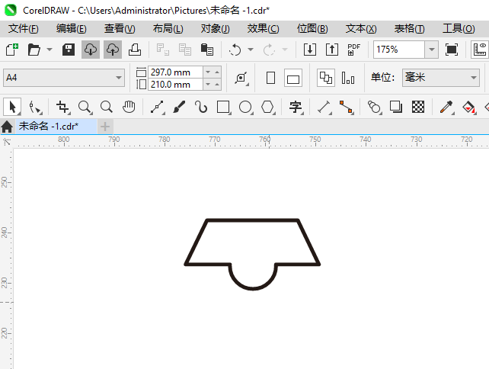
Task: Click the page dimensions auto-fit icon
Action: (241, 78)
